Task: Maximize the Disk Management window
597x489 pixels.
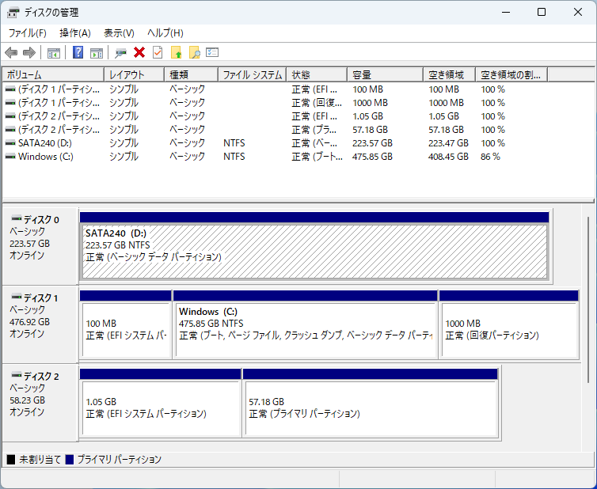Action: [542, 12]
